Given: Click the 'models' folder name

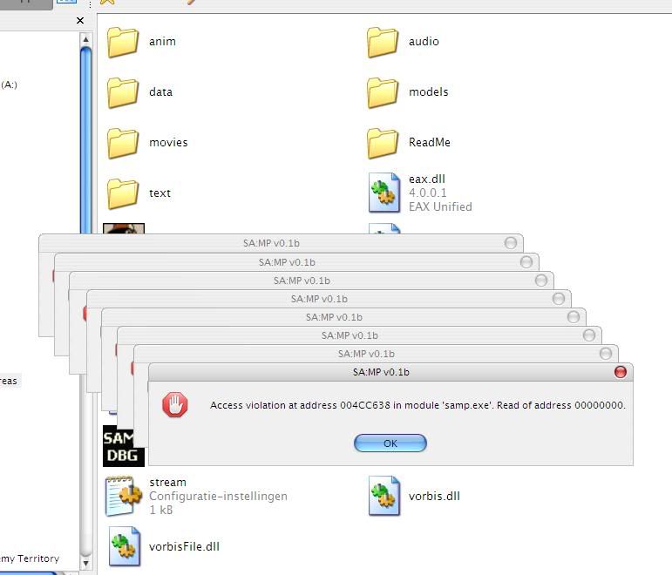Looking at the screenshot, I should [x=429, y=92].
